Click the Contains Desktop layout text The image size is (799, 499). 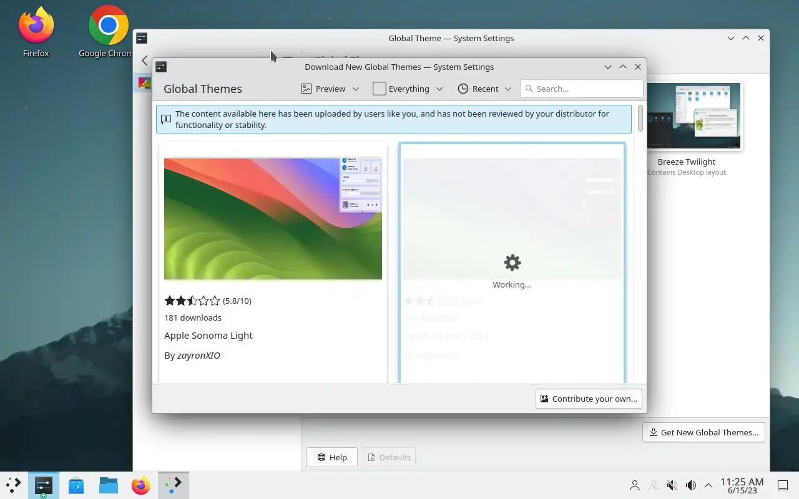(687, 172)
